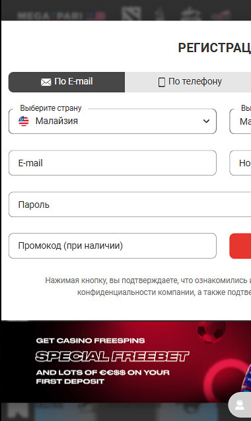Focus the Промокод (при наличии) field
This screenshot has width=251, height=421.
(x=112, y=245)
